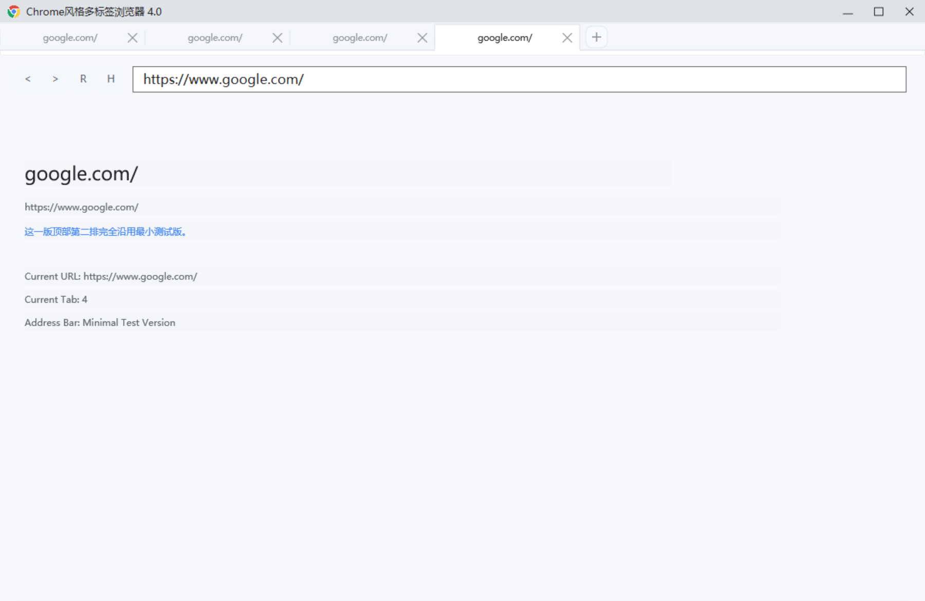Viewport: 925px width, 601px height.
Task: Maximize the browser window
Action: click(879, 12)
